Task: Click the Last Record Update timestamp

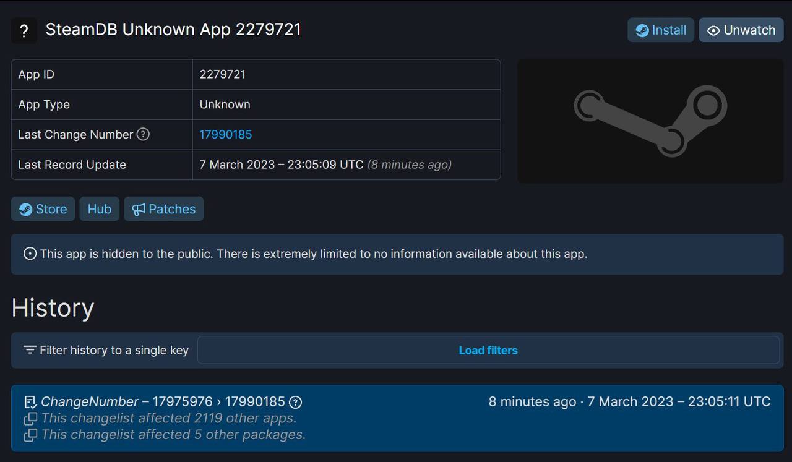Action: (325, 165)
